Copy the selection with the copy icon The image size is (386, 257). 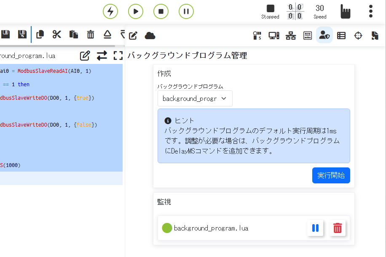(40, 34)
